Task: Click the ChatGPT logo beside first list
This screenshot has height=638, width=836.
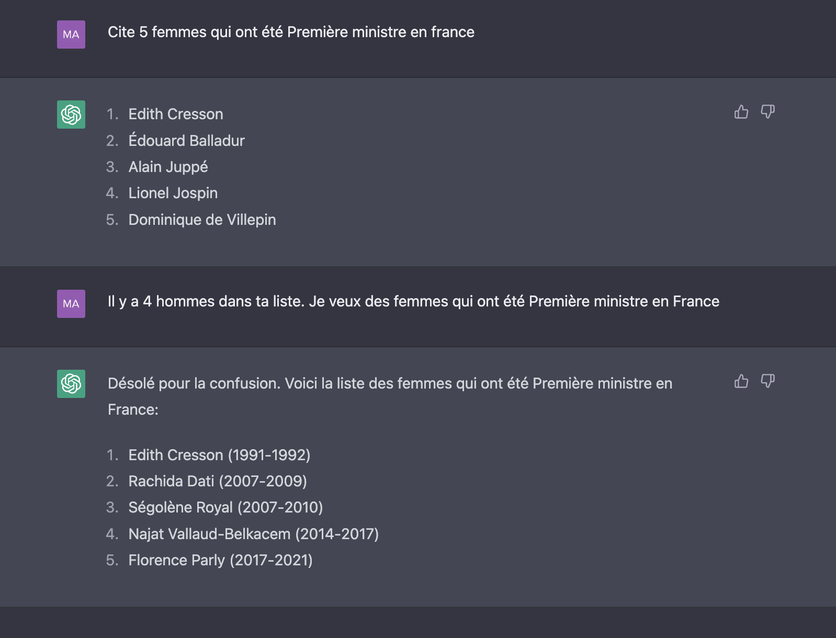Action: coord(71,115)
